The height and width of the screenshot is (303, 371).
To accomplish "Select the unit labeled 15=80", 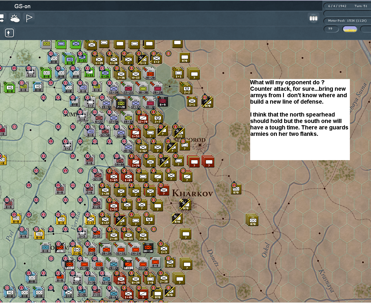I will point(84,264).
